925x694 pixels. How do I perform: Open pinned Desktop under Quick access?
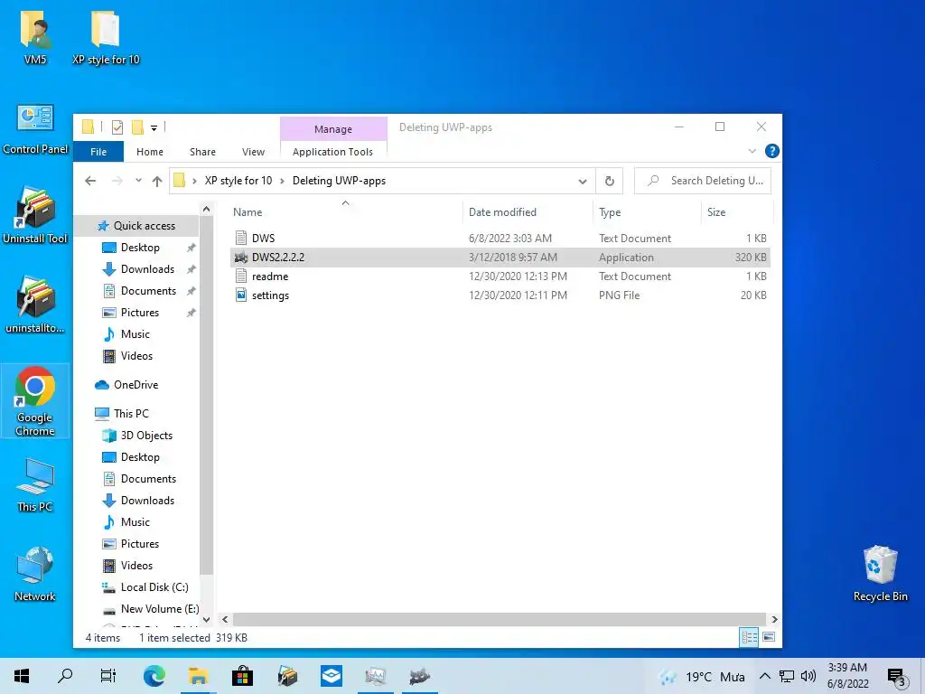(x=140, y=248)
